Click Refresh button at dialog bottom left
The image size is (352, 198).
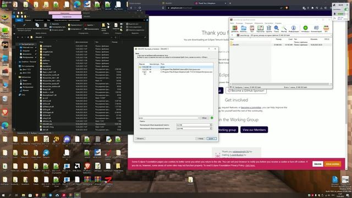tap(141, 139)
